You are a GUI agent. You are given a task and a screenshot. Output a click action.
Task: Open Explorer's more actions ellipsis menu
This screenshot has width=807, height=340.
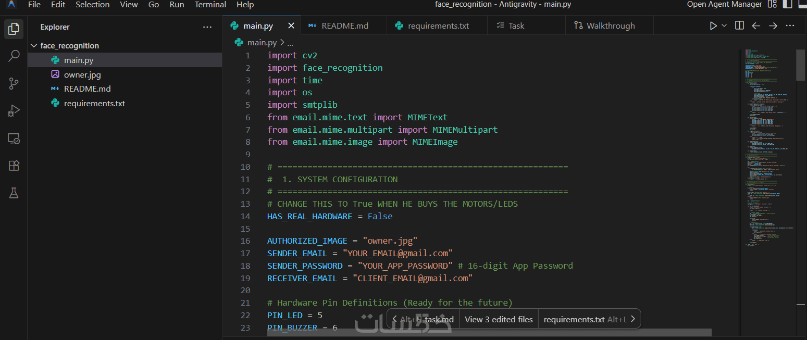pos(207,27)
